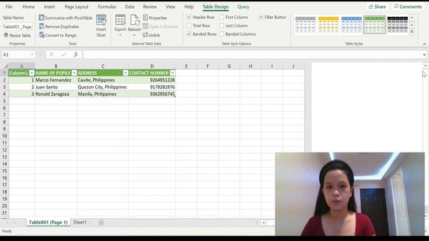The image size is (429, 241).
Task: Toggle the Filter Button checkbox
Action: coord(261,17)
